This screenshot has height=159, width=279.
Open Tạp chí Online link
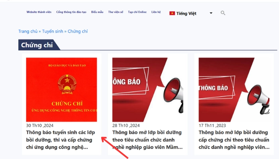137,12
